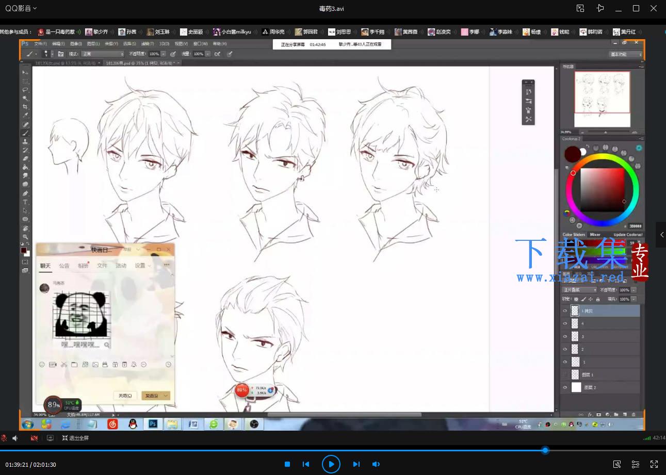
Task: Select the Eraser tool
Action: pos(25,159)
